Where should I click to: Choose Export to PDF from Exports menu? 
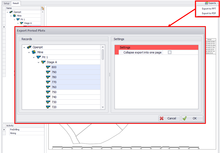(209, 13)
